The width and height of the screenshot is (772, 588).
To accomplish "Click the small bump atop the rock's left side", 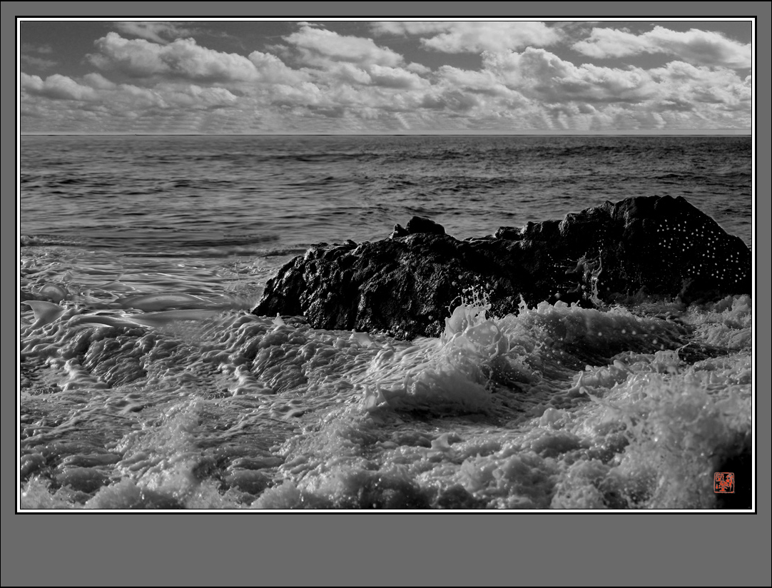I will [x=420, y=226].
